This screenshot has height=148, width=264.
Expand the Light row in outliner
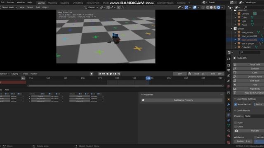235,21
